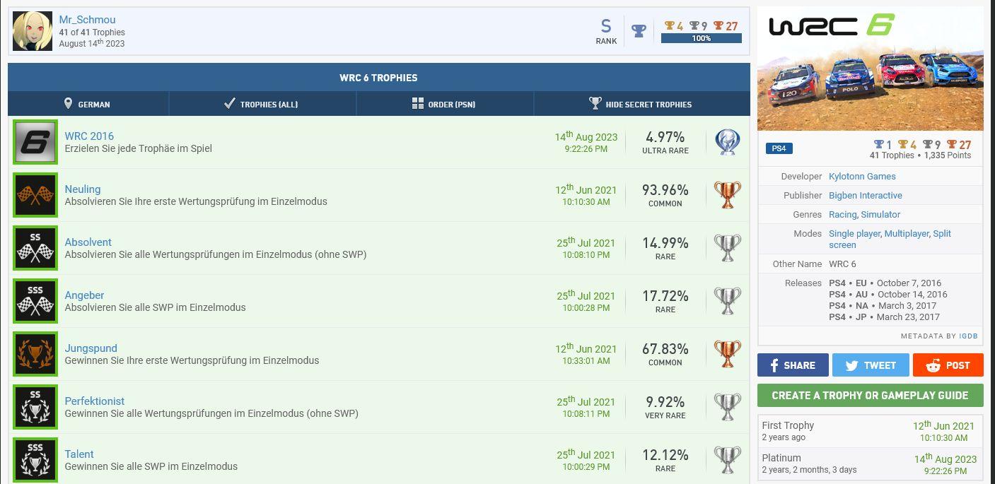
Task: Click the trophy cabinet icon beside S rank
Action: tap(639, 31)
